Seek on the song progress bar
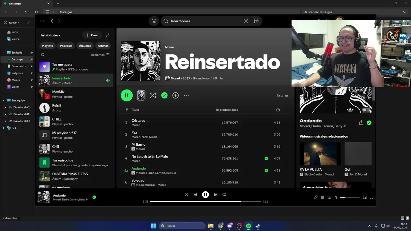This screenshot has height=231, width=411. point(205,201)
